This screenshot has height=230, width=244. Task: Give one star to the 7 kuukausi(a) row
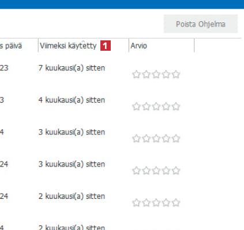[136, 74]
